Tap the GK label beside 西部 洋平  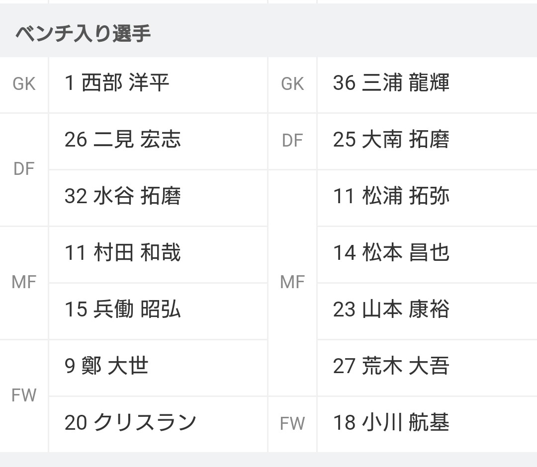click(x=24, y=84)
